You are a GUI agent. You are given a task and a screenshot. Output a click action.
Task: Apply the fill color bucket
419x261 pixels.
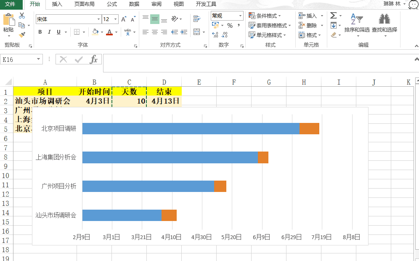point(95,32)
